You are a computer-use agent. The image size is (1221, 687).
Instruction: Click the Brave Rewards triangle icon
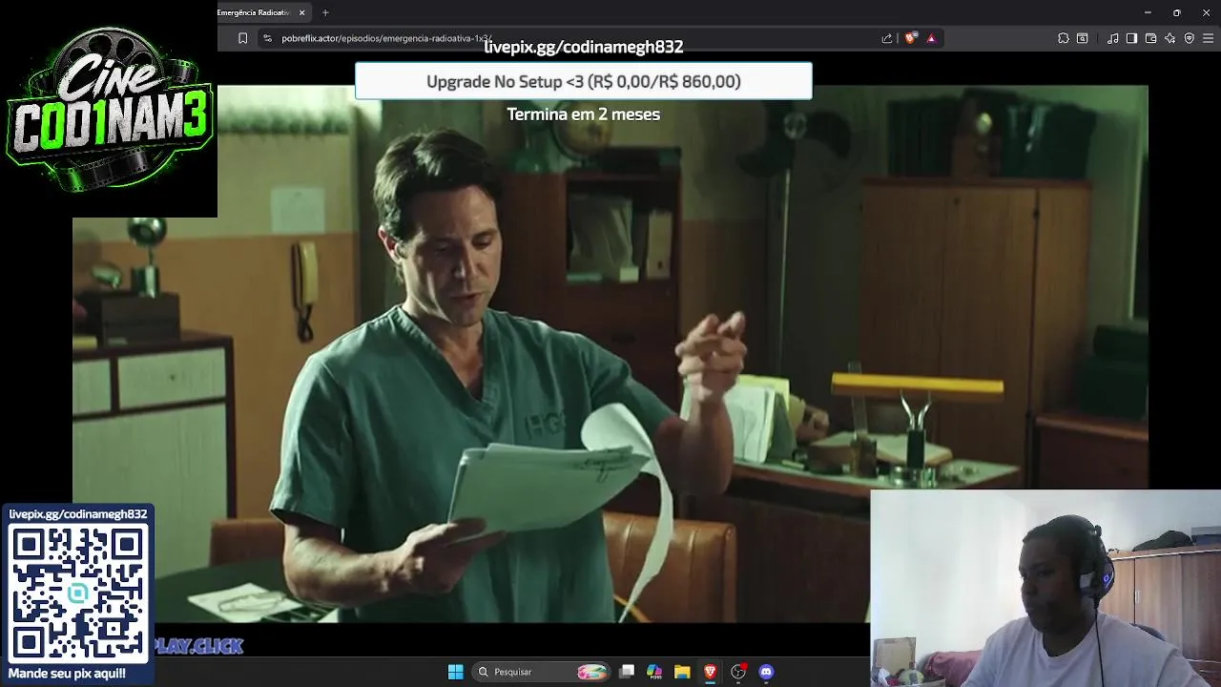pyautogui.click(x=931, y=38)
